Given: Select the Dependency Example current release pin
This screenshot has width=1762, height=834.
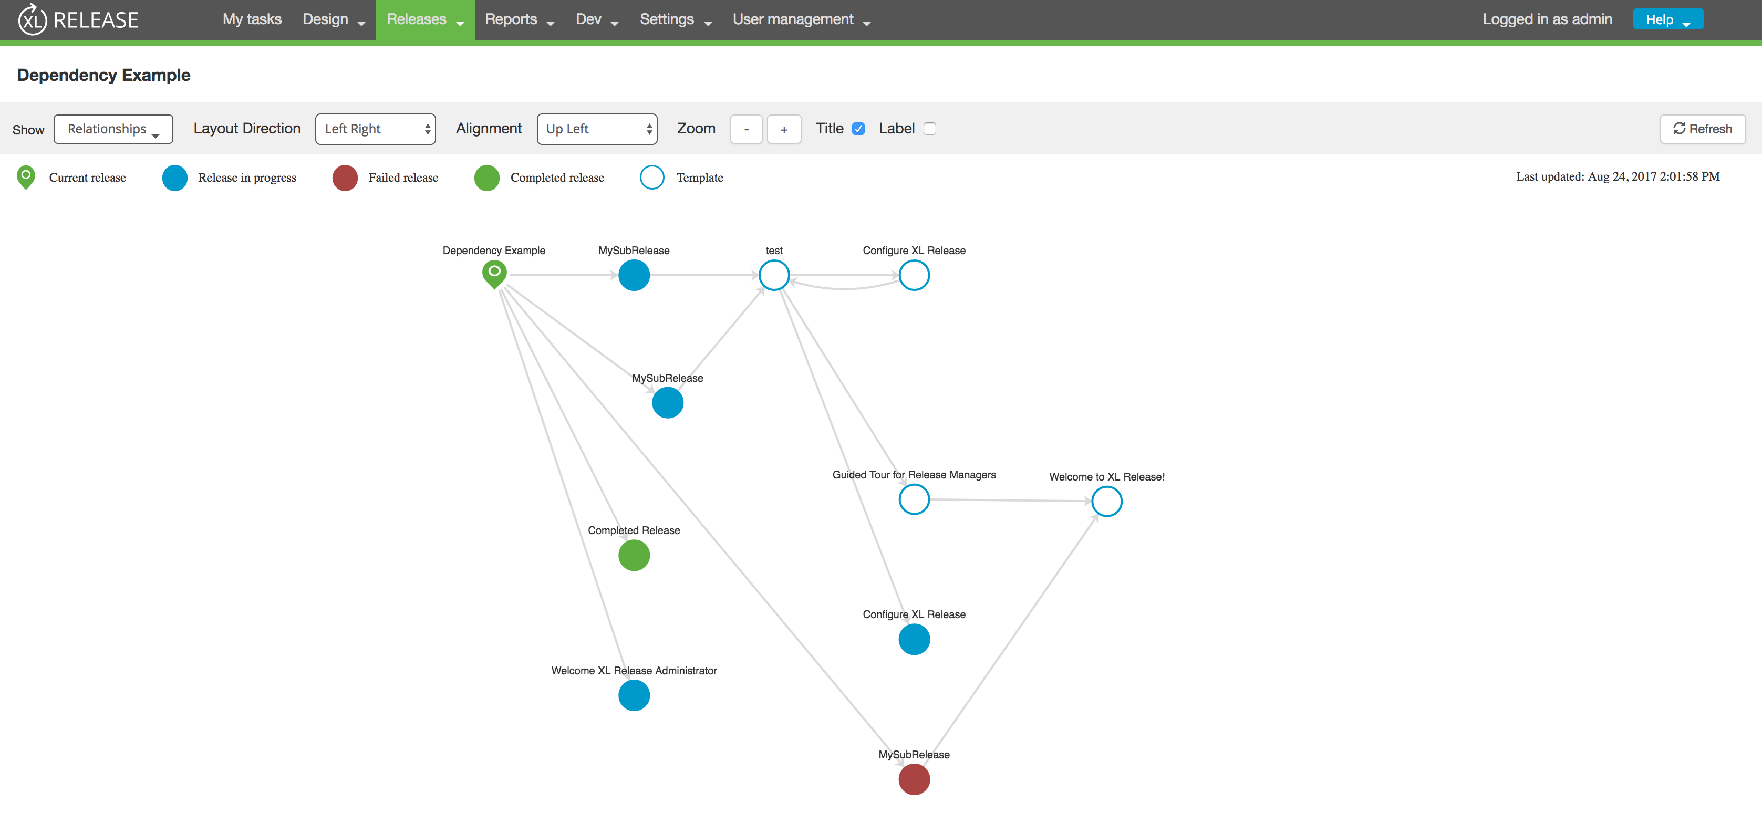Looking at the screenshot, I should coord(494,274).
